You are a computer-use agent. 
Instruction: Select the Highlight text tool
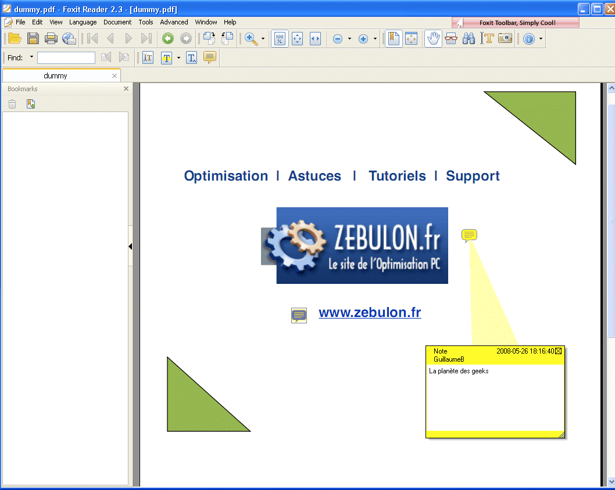pos(167,58)
